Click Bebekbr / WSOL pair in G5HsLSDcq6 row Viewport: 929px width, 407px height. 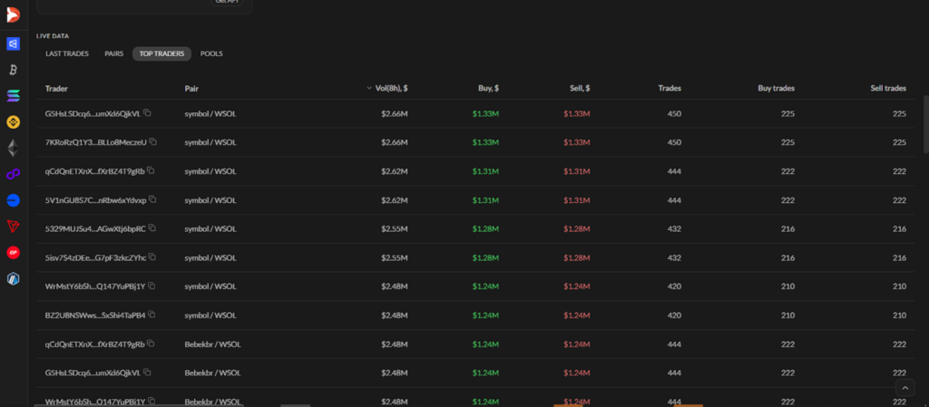[212, 373]
